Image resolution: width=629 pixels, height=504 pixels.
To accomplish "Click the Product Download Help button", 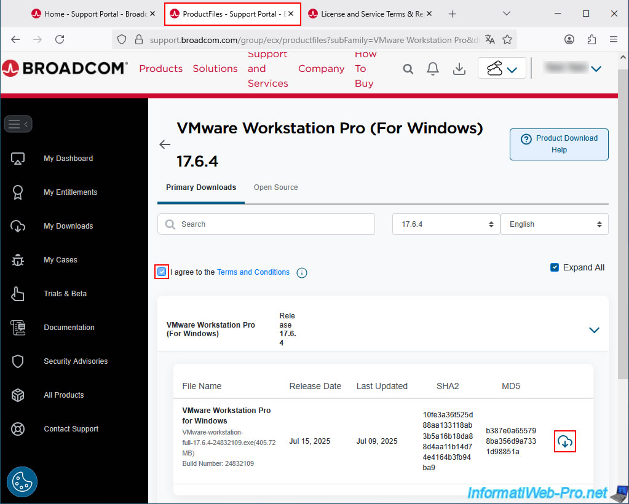I will tap(559, 144).
